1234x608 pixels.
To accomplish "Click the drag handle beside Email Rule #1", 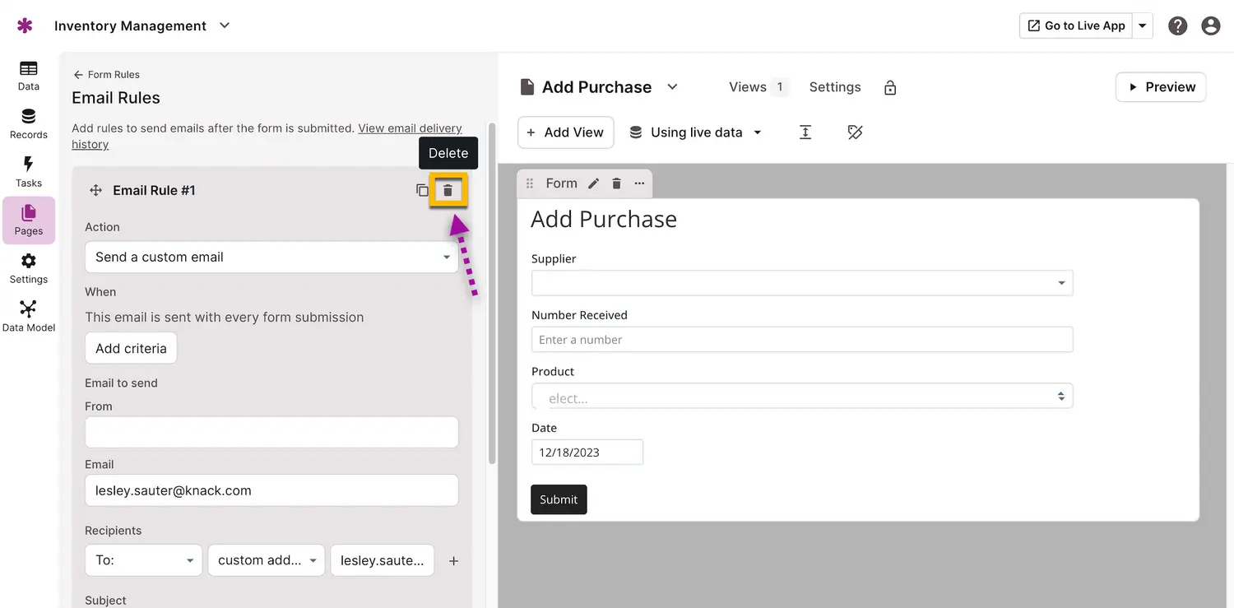I will click(x=95, y=190).
